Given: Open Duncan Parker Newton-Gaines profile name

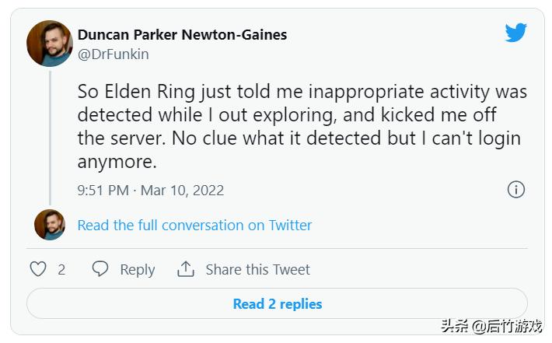Looking at the screenshot, I should click(x=182, y=34).
